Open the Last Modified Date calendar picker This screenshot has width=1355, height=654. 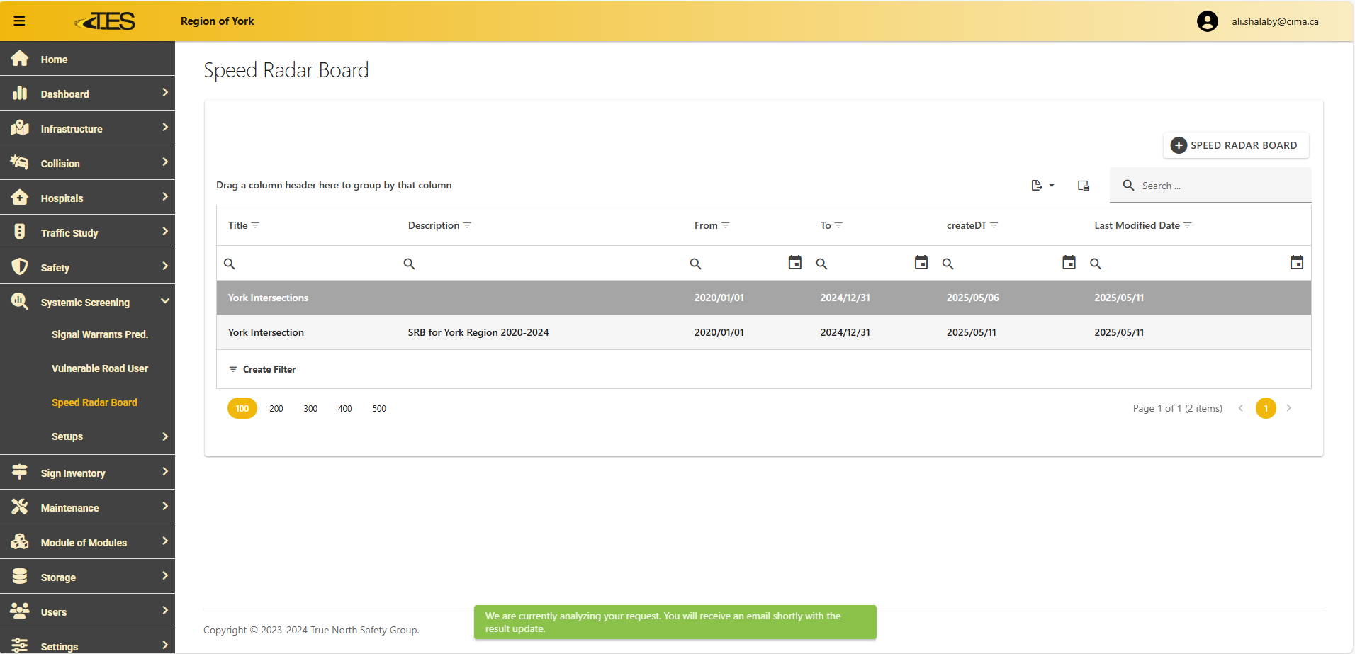coord(1296,263)
